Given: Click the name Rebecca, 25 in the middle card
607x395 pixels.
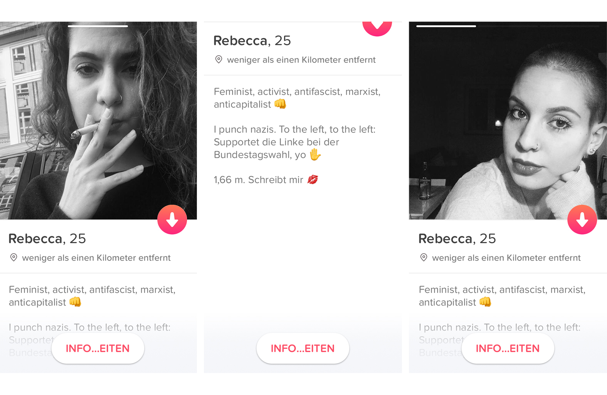Looking at the screenshot, I should (x=252, y=40).
